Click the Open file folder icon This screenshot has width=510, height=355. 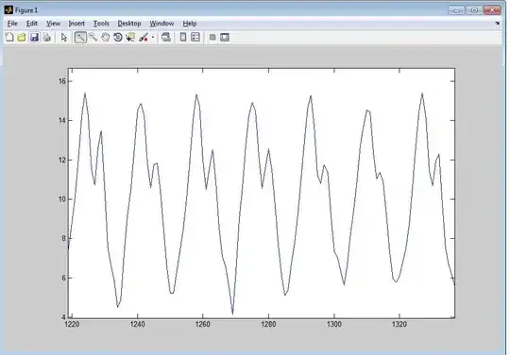22,38
